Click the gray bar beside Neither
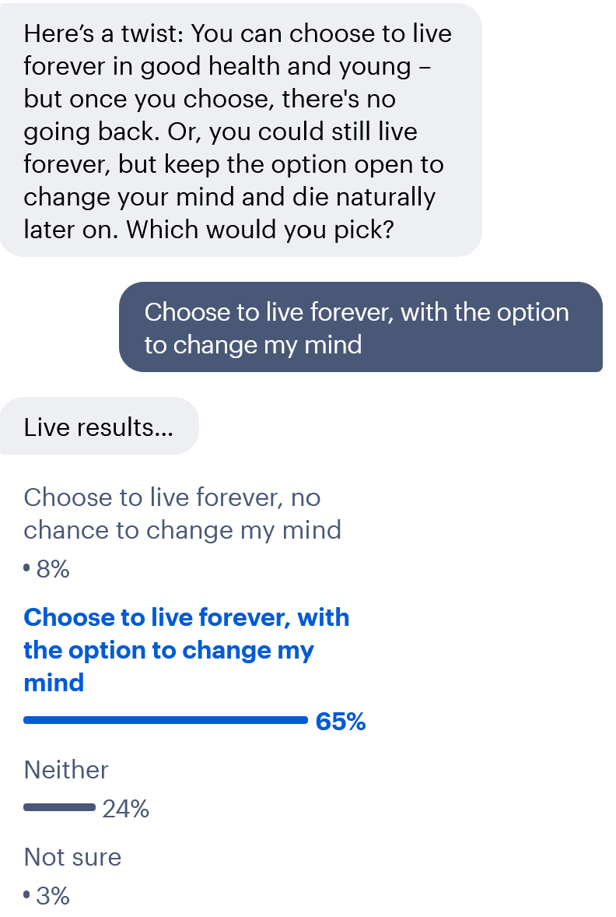The height and width of the screenshot is (917, 616). [58, 809]
